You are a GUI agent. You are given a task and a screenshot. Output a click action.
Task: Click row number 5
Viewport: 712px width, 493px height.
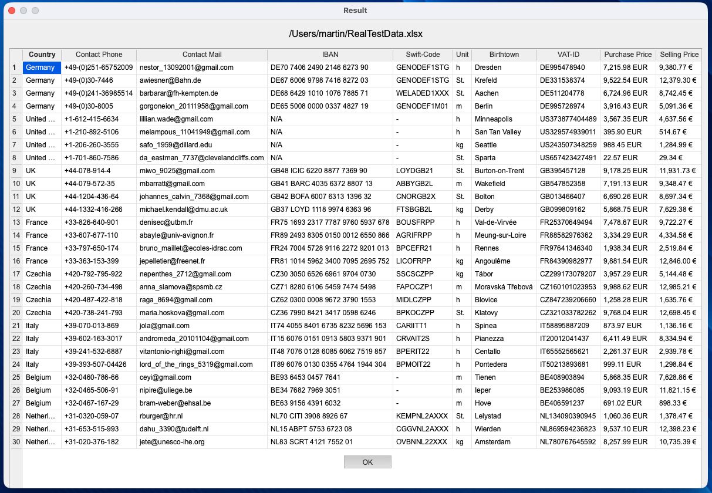click(14, 119)
